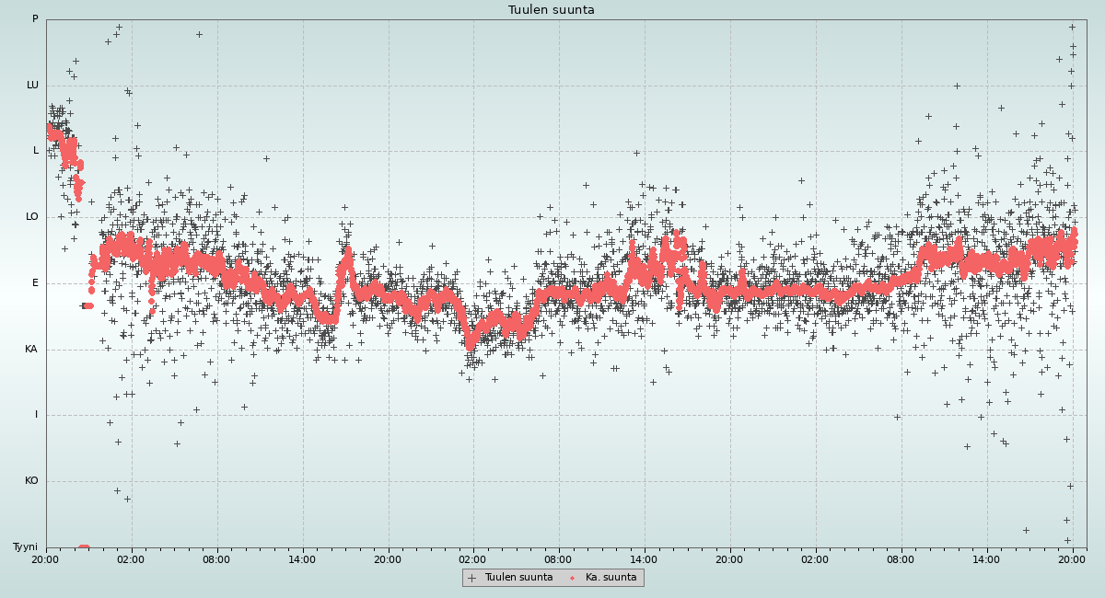Click the chart title "Tuulen suunta" at top
Screen dimensions: 1105x598
pyautogui.click(x=551, y=10)
